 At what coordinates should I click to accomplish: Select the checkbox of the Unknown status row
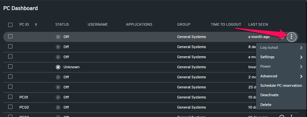pyautogui.click(x=10, y=67)
